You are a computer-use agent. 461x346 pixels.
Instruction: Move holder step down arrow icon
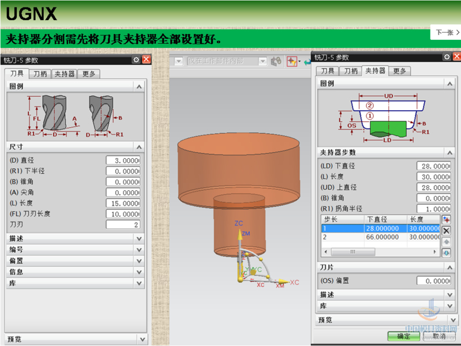(447, 253)
